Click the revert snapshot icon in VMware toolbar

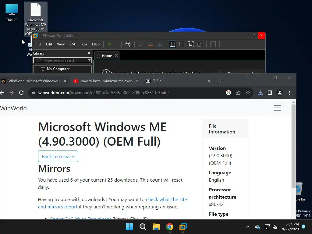(150, 44)
